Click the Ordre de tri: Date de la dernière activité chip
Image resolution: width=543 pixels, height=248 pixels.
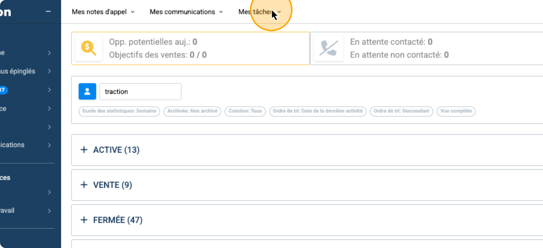[318, 111]
